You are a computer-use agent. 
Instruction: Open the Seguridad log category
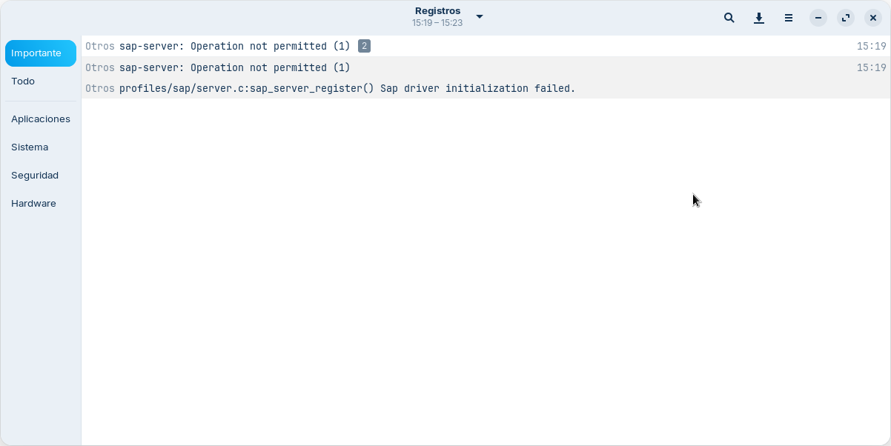[x=35, y=176]
